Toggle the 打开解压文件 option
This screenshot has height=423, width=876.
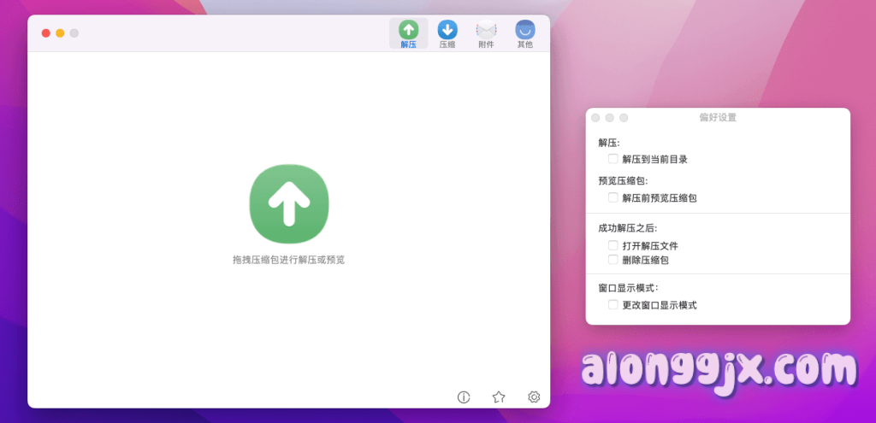(x=613, y=245)
